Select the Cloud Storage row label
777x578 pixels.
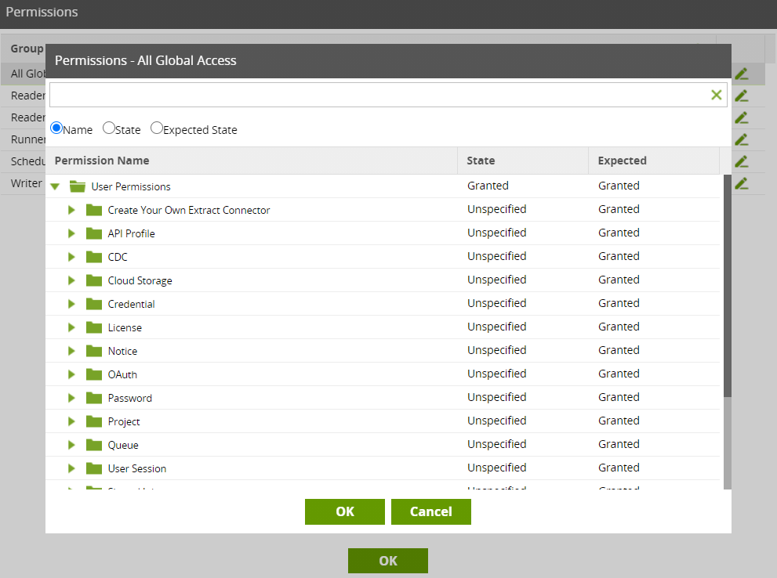coord(140,280)
